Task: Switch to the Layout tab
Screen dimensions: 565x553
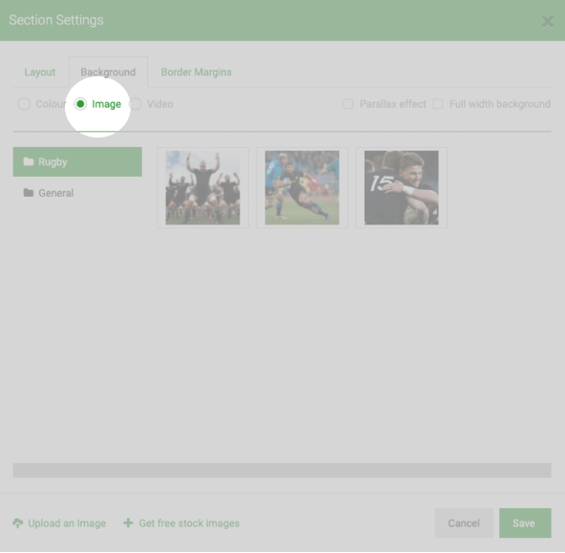Action: [x=40, y=72]
